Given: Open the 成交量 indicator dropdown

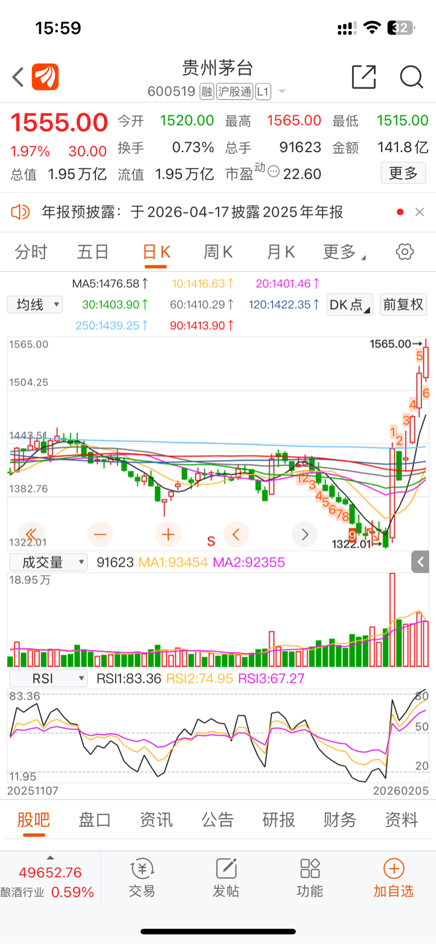Looking at the screenshot, I should click(48, 563).
